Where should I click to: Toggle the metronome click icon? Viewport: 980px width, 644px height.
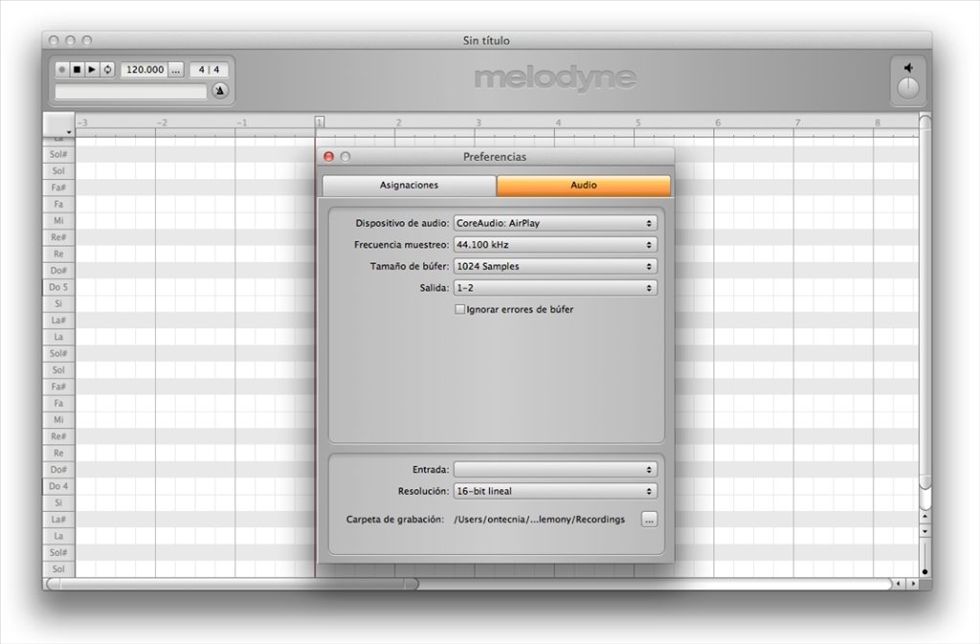coord(220,91)
